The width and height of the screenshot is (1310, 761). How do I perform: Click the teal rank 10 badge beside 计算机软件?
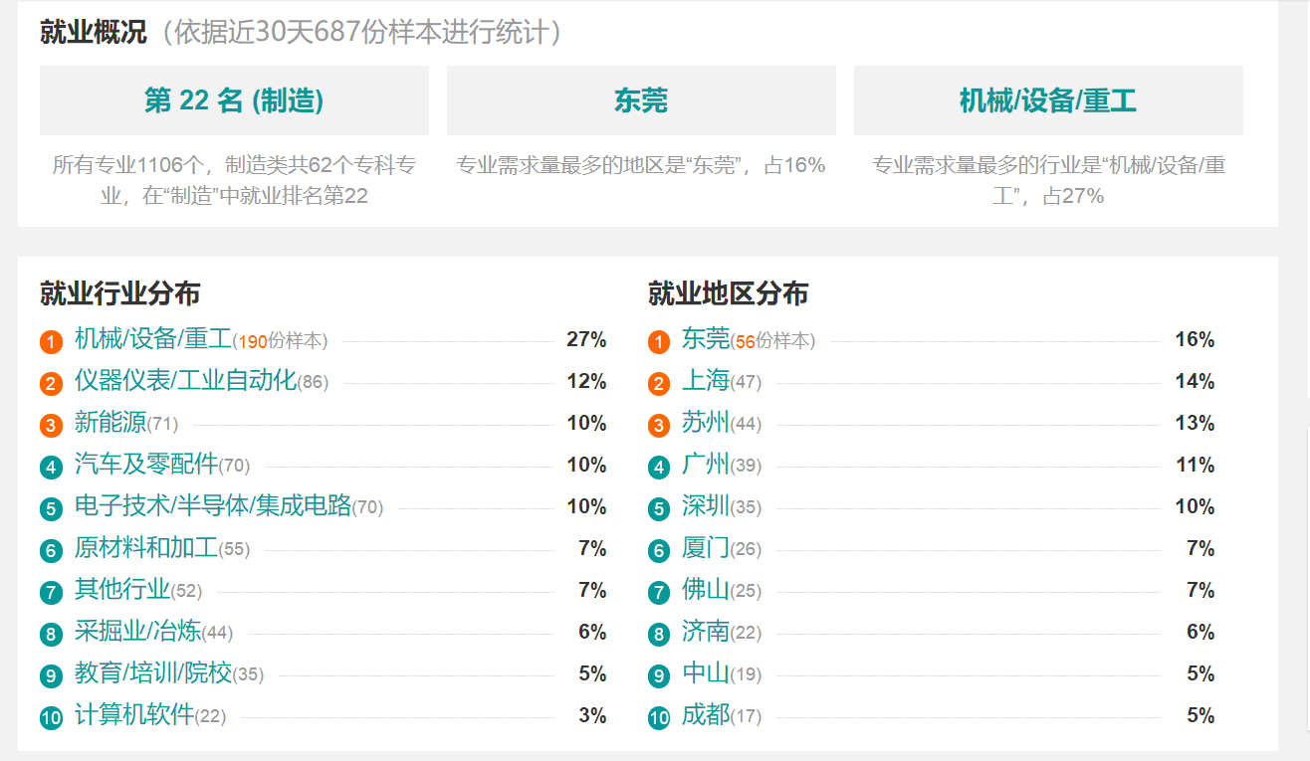pos(52,717)
